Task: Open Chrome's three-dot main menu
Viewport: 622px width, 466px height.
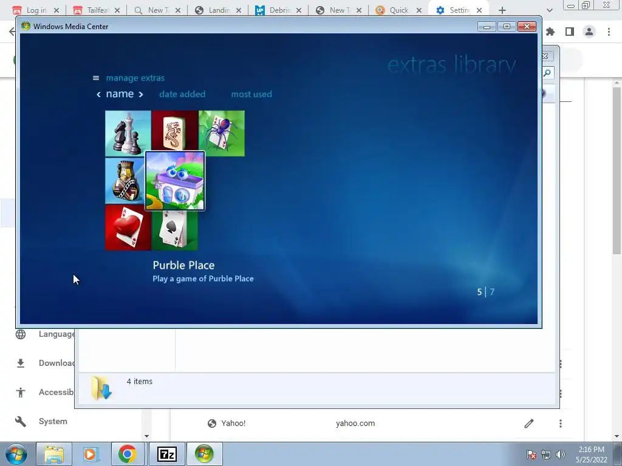Action: point(609,32)
